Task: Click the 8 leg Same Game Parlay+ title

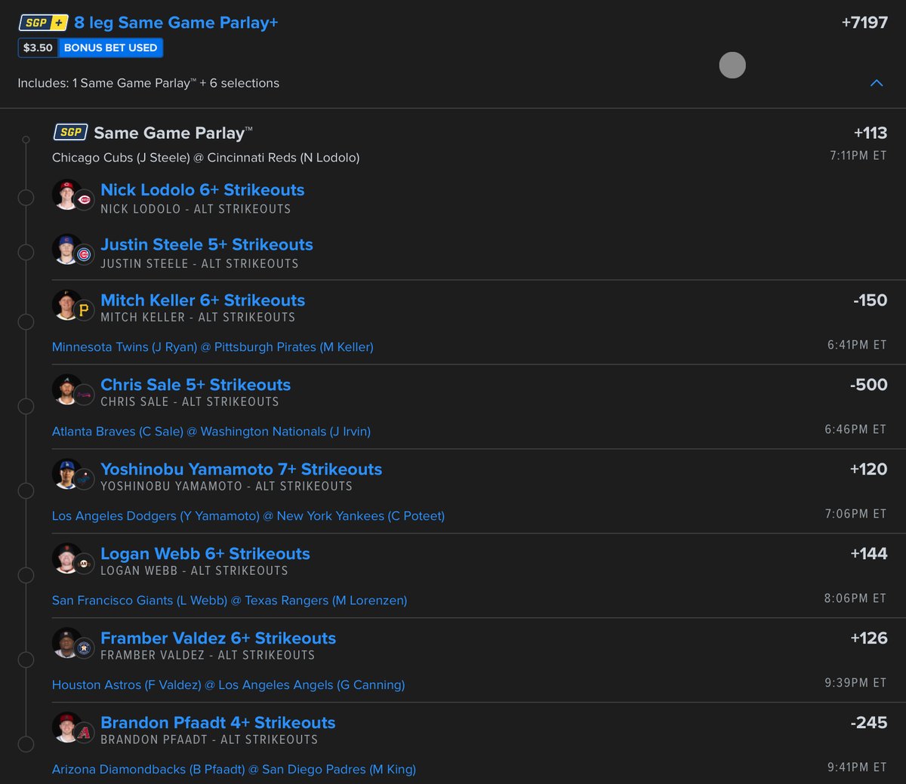Action: point(176,23)
